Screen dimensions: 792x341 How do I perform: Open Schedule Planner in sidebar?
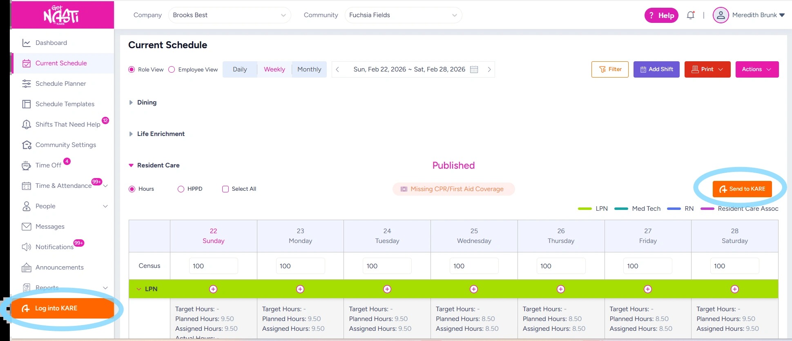pos(60,84)
